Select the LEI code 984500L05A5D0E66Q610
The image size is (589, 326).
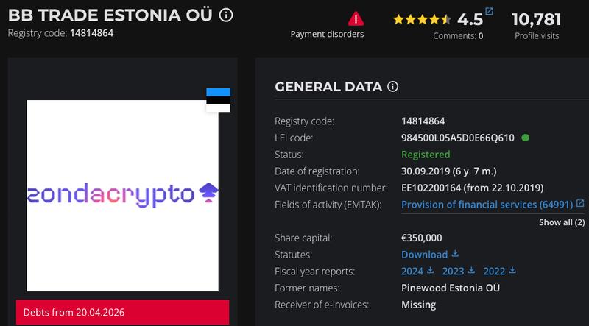coord(457,138)
